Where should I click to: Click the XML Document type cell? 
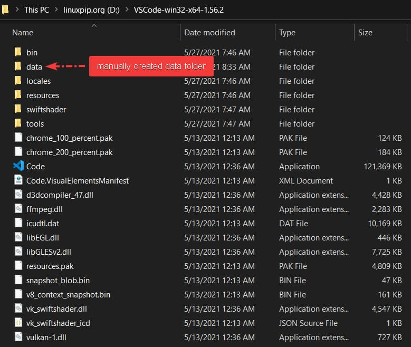[306, 180]
